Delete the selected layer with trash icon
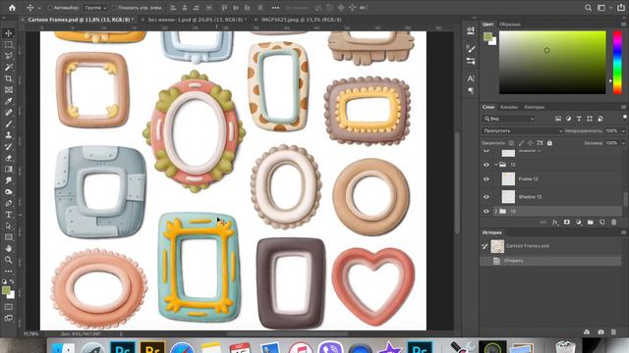This screenshot has height=353, width=629. pos(613,223)
